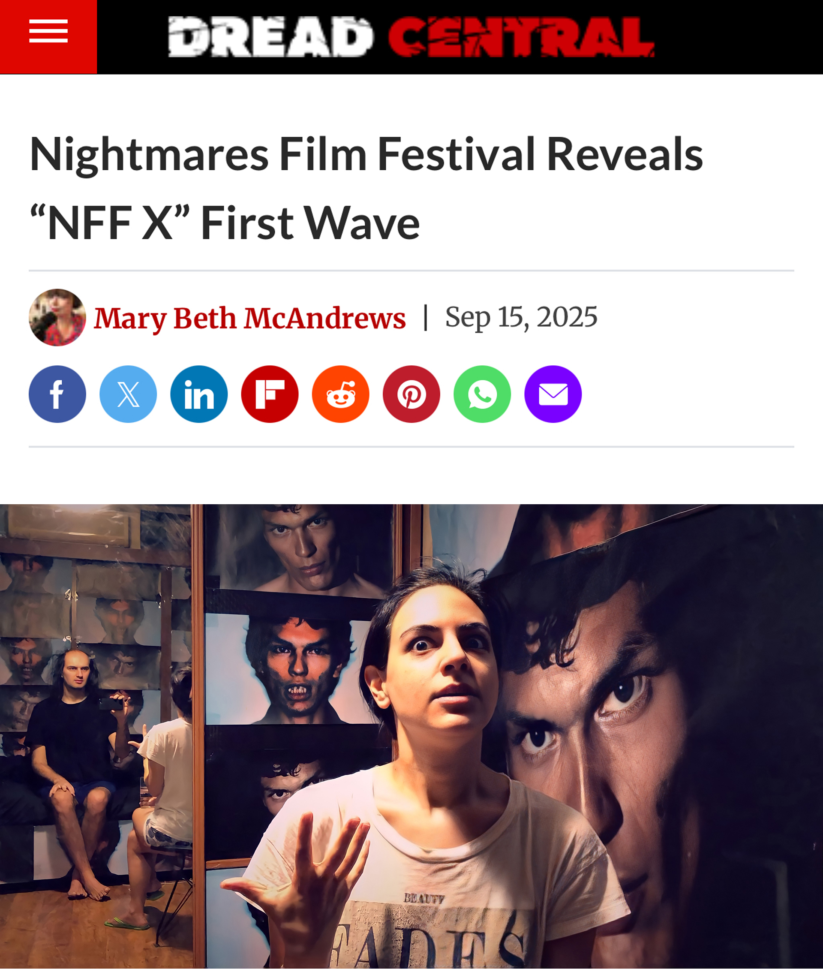The image size is (823, 969).
Task: Email this article with envelope icon
Action: coord(553,394)
